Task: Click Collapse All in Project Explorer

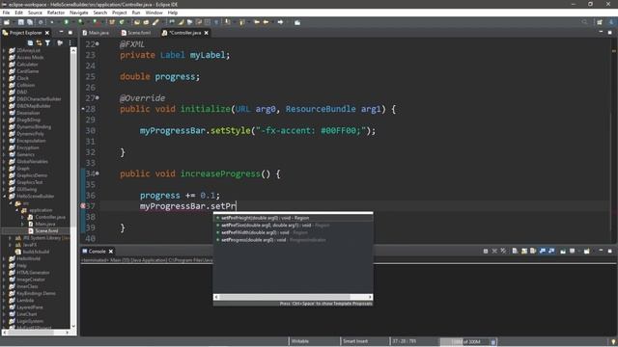Action: click(x=30, y=42)
